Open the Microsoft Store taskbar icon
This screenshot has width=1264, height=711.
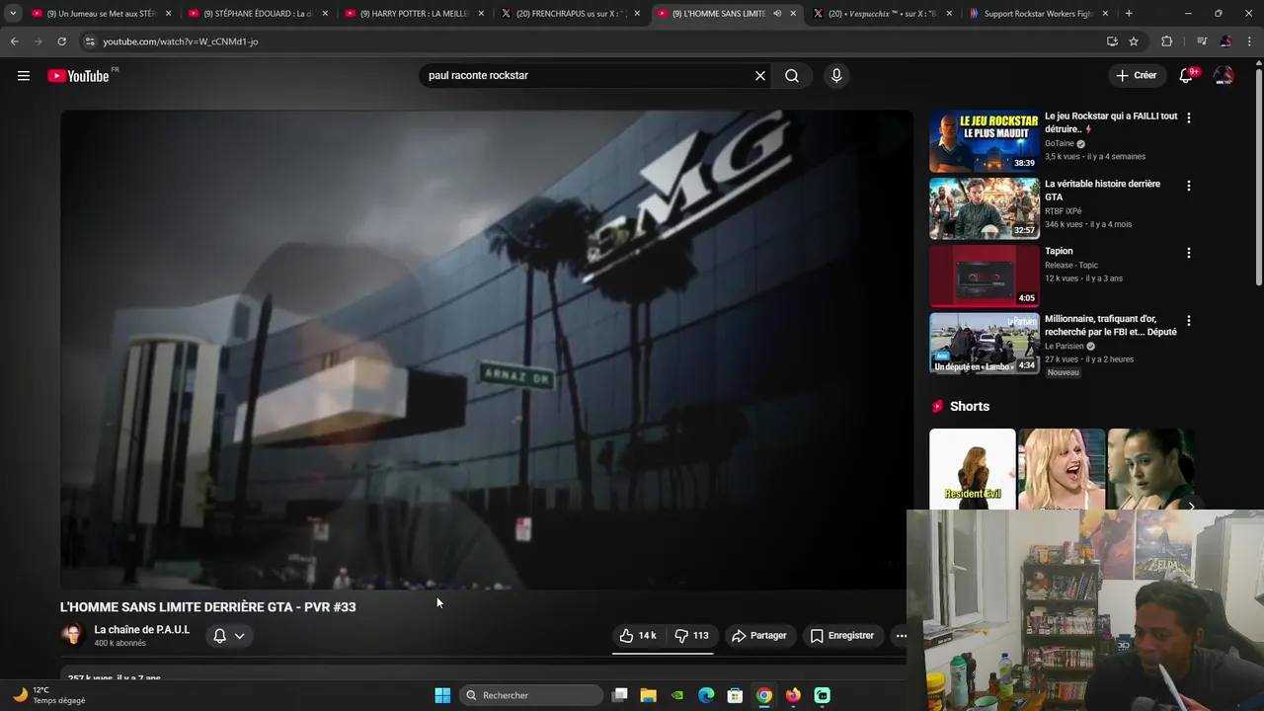click(735, 695)
